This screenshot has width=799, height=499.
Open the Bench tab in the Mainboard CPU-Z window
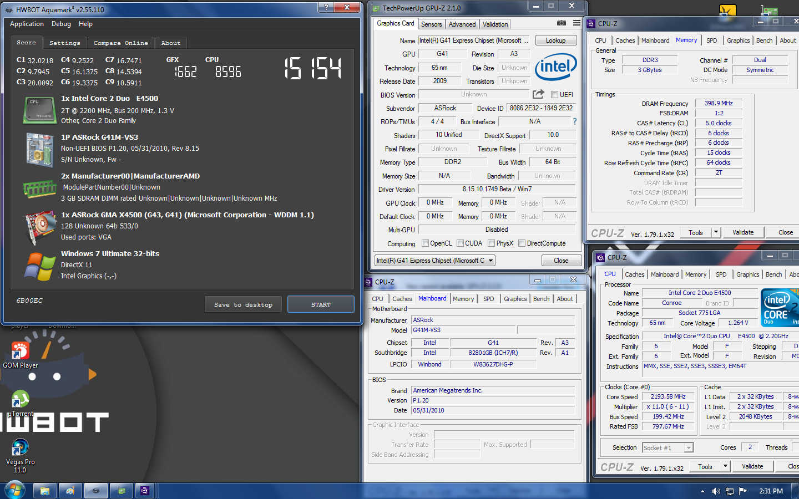point(542,299)
